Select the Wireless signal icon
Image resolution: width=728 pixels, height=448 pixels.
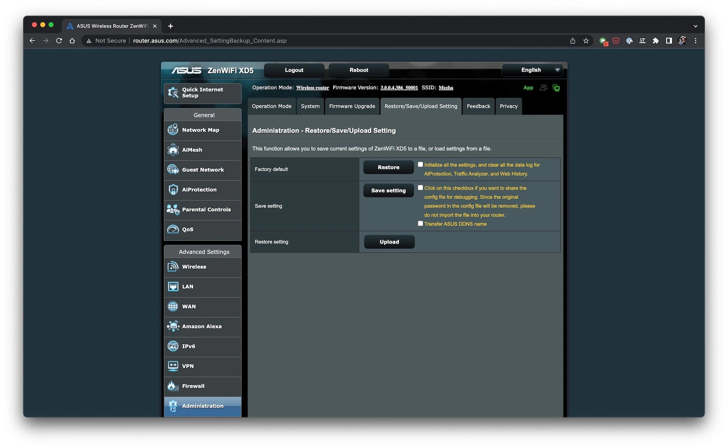173,267
